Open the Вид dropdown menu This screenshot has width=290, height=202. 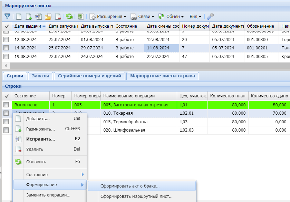point(195,16)
